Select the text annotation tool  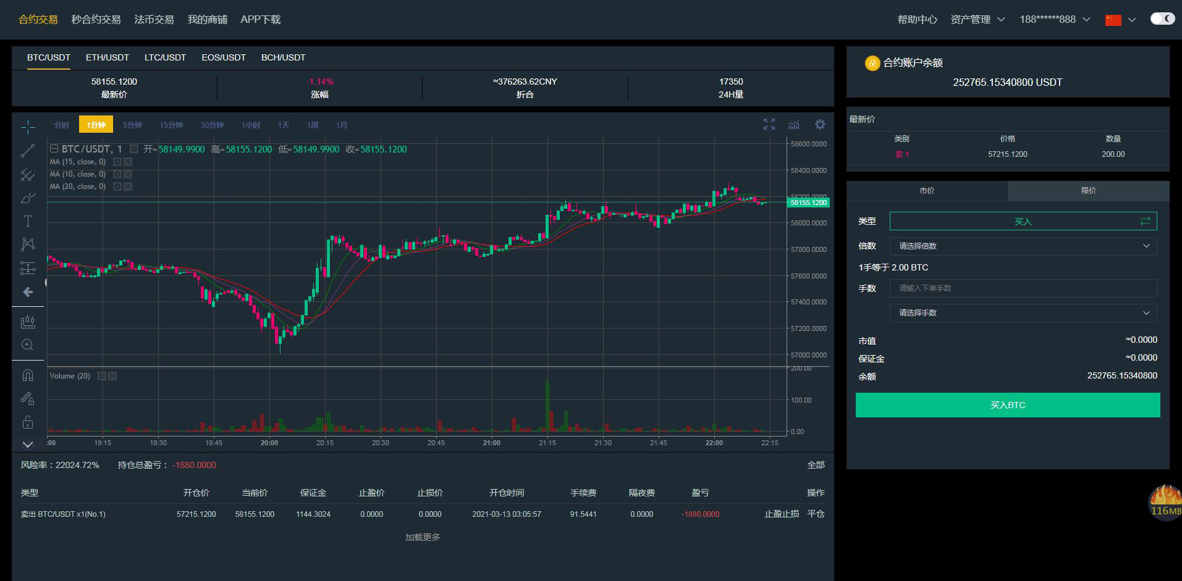28,221
